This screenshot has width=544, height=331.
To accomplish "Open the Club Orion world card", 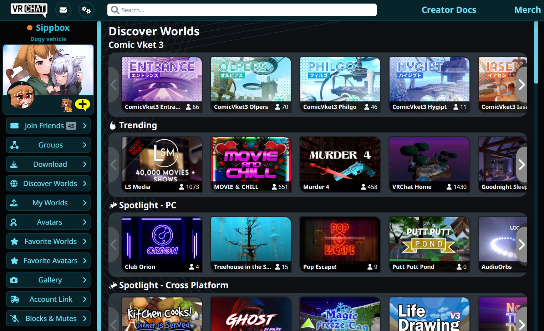I will click(x=162, y=245).
